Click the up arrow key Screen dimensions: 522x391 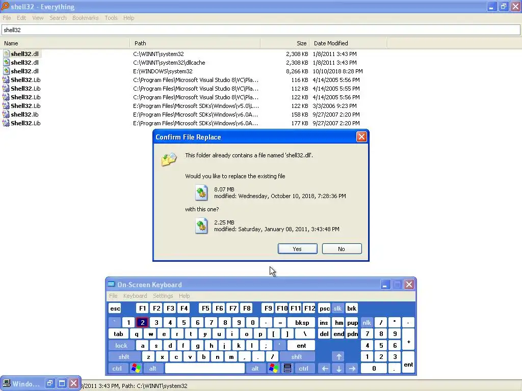coord(338,357)
